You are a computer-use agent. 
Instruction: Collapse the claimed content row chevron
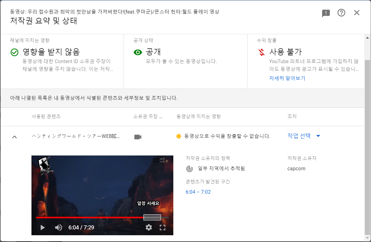click(x=14, y=137)
